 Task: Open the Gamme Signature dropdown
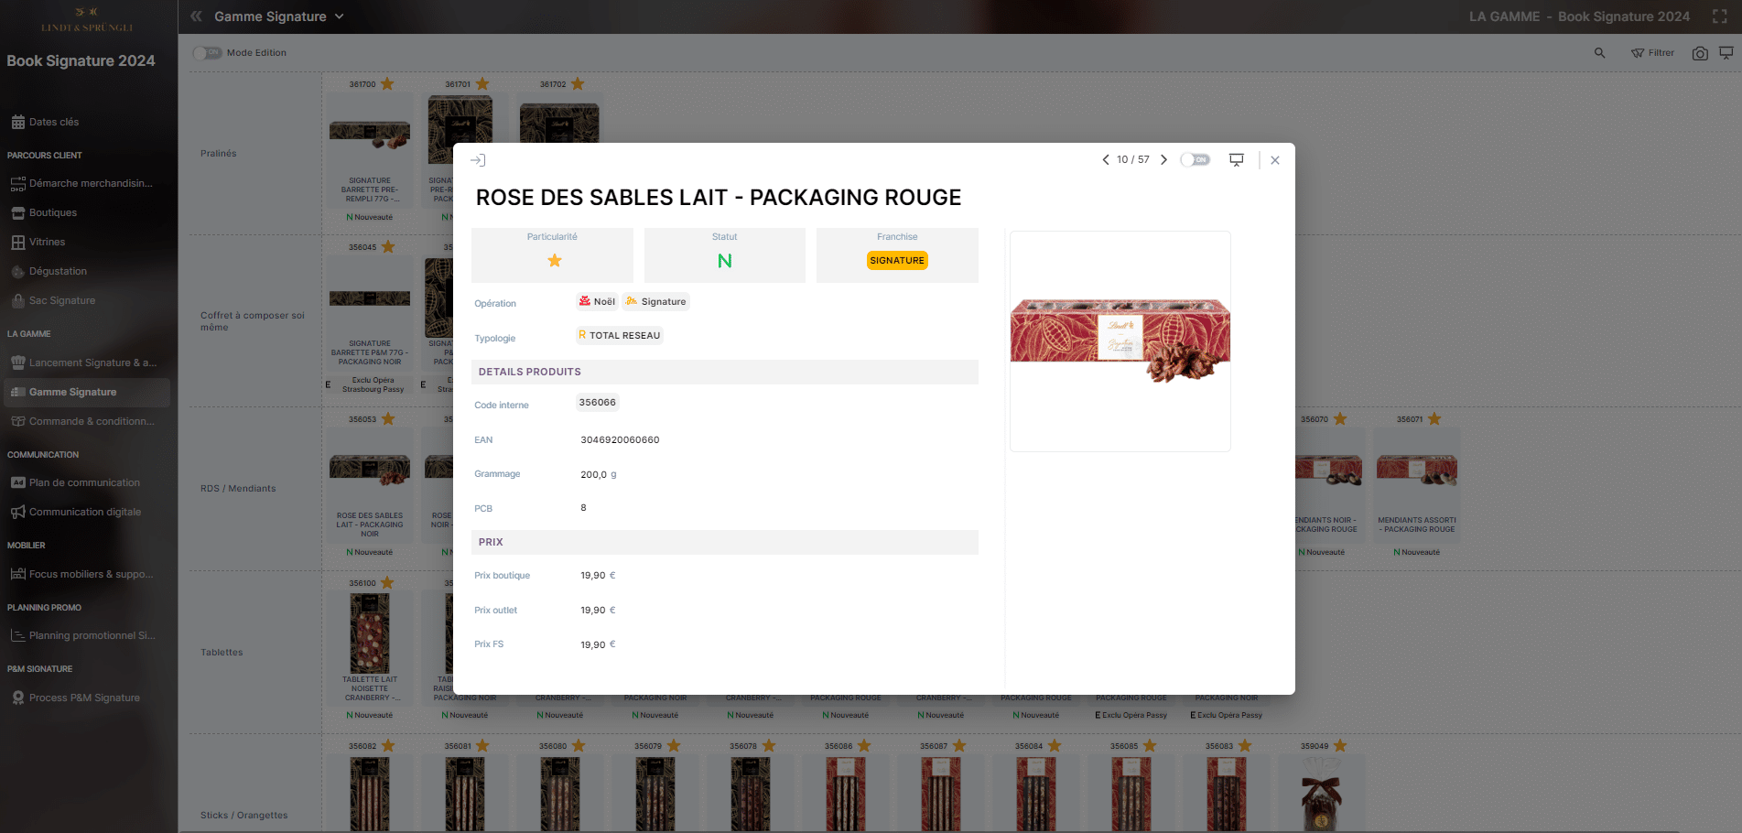click(x=279, y=16)
